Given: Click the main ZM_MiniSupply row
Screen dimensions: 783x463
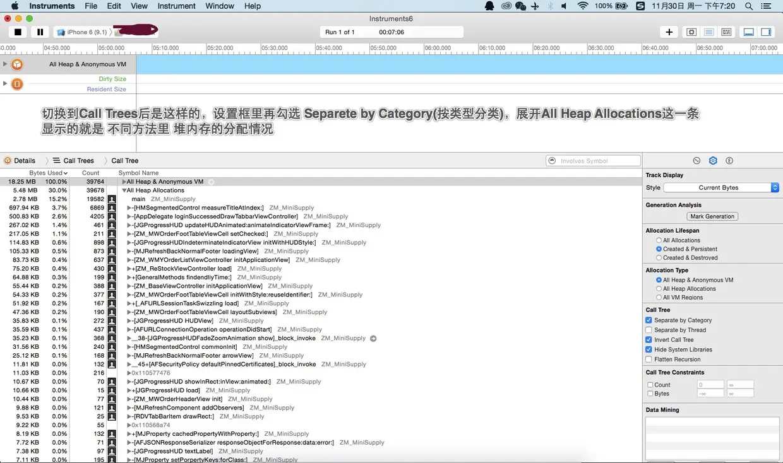Looking at the screenshot, I should tap(320, 199).
